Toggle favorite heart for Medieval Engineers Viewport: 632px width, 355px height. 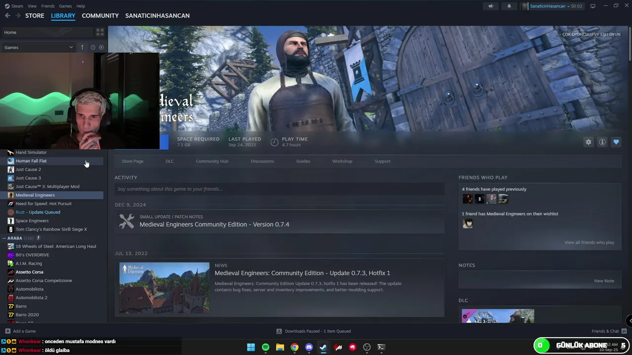click(616, 142)
